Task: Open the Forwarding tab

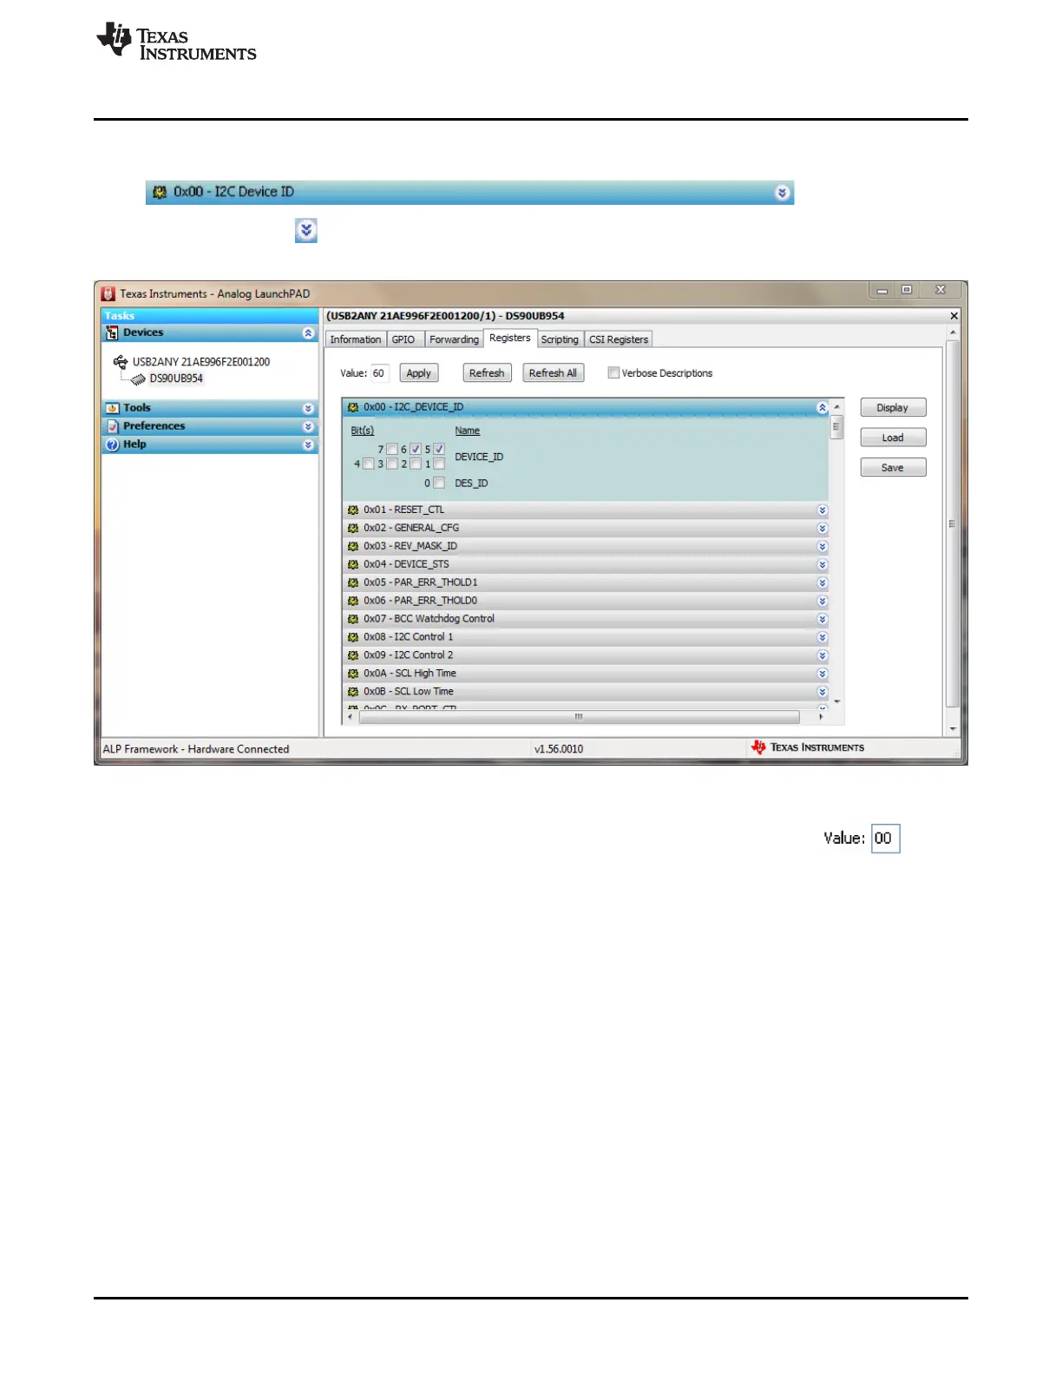Action: coord(454,339)
